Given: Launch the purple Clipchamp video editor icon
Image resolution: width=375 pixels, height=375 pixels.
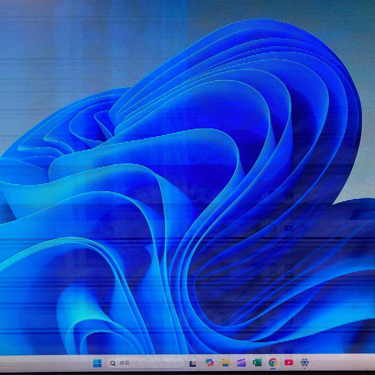Looking at the screenshot, I should [241, 363].
